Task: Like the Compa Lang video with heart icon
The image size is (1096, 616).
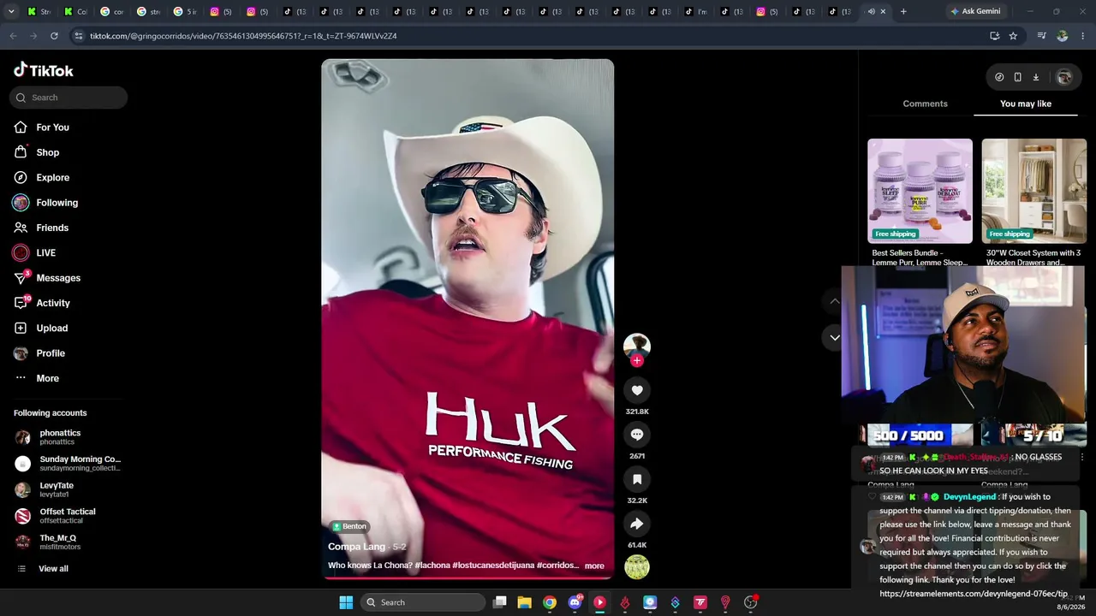Action: point(637,390)
